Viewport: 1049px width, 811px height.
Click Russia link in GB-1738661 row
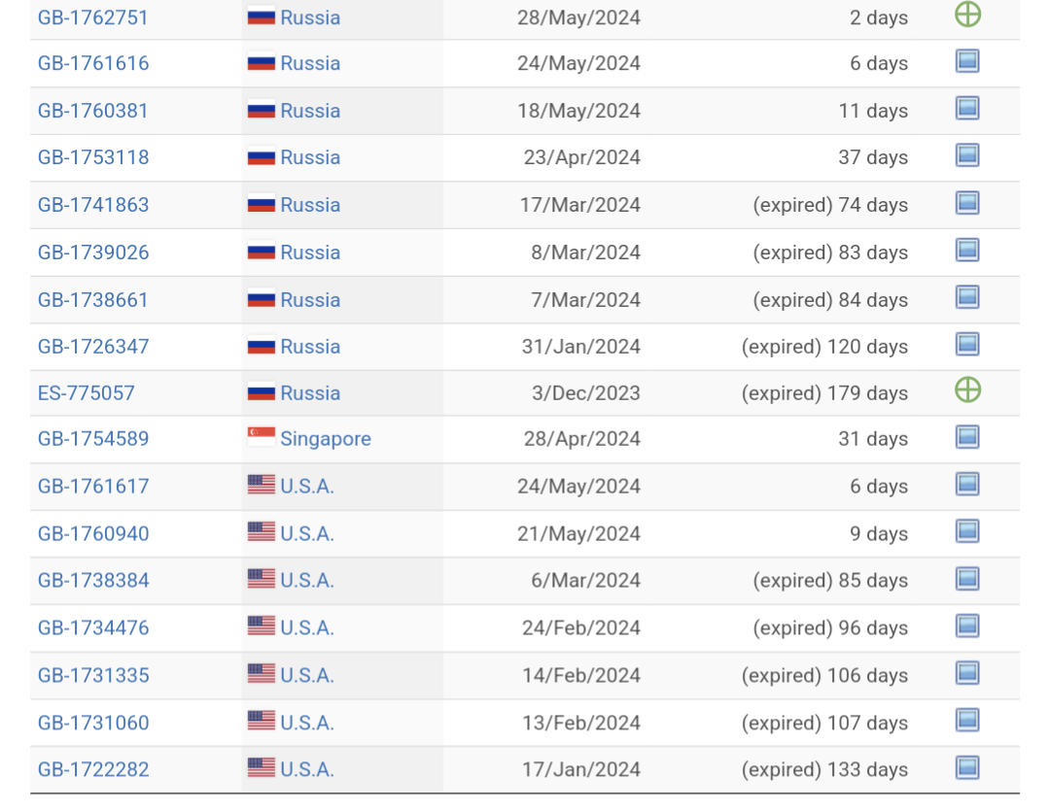(x=310, y=300)
